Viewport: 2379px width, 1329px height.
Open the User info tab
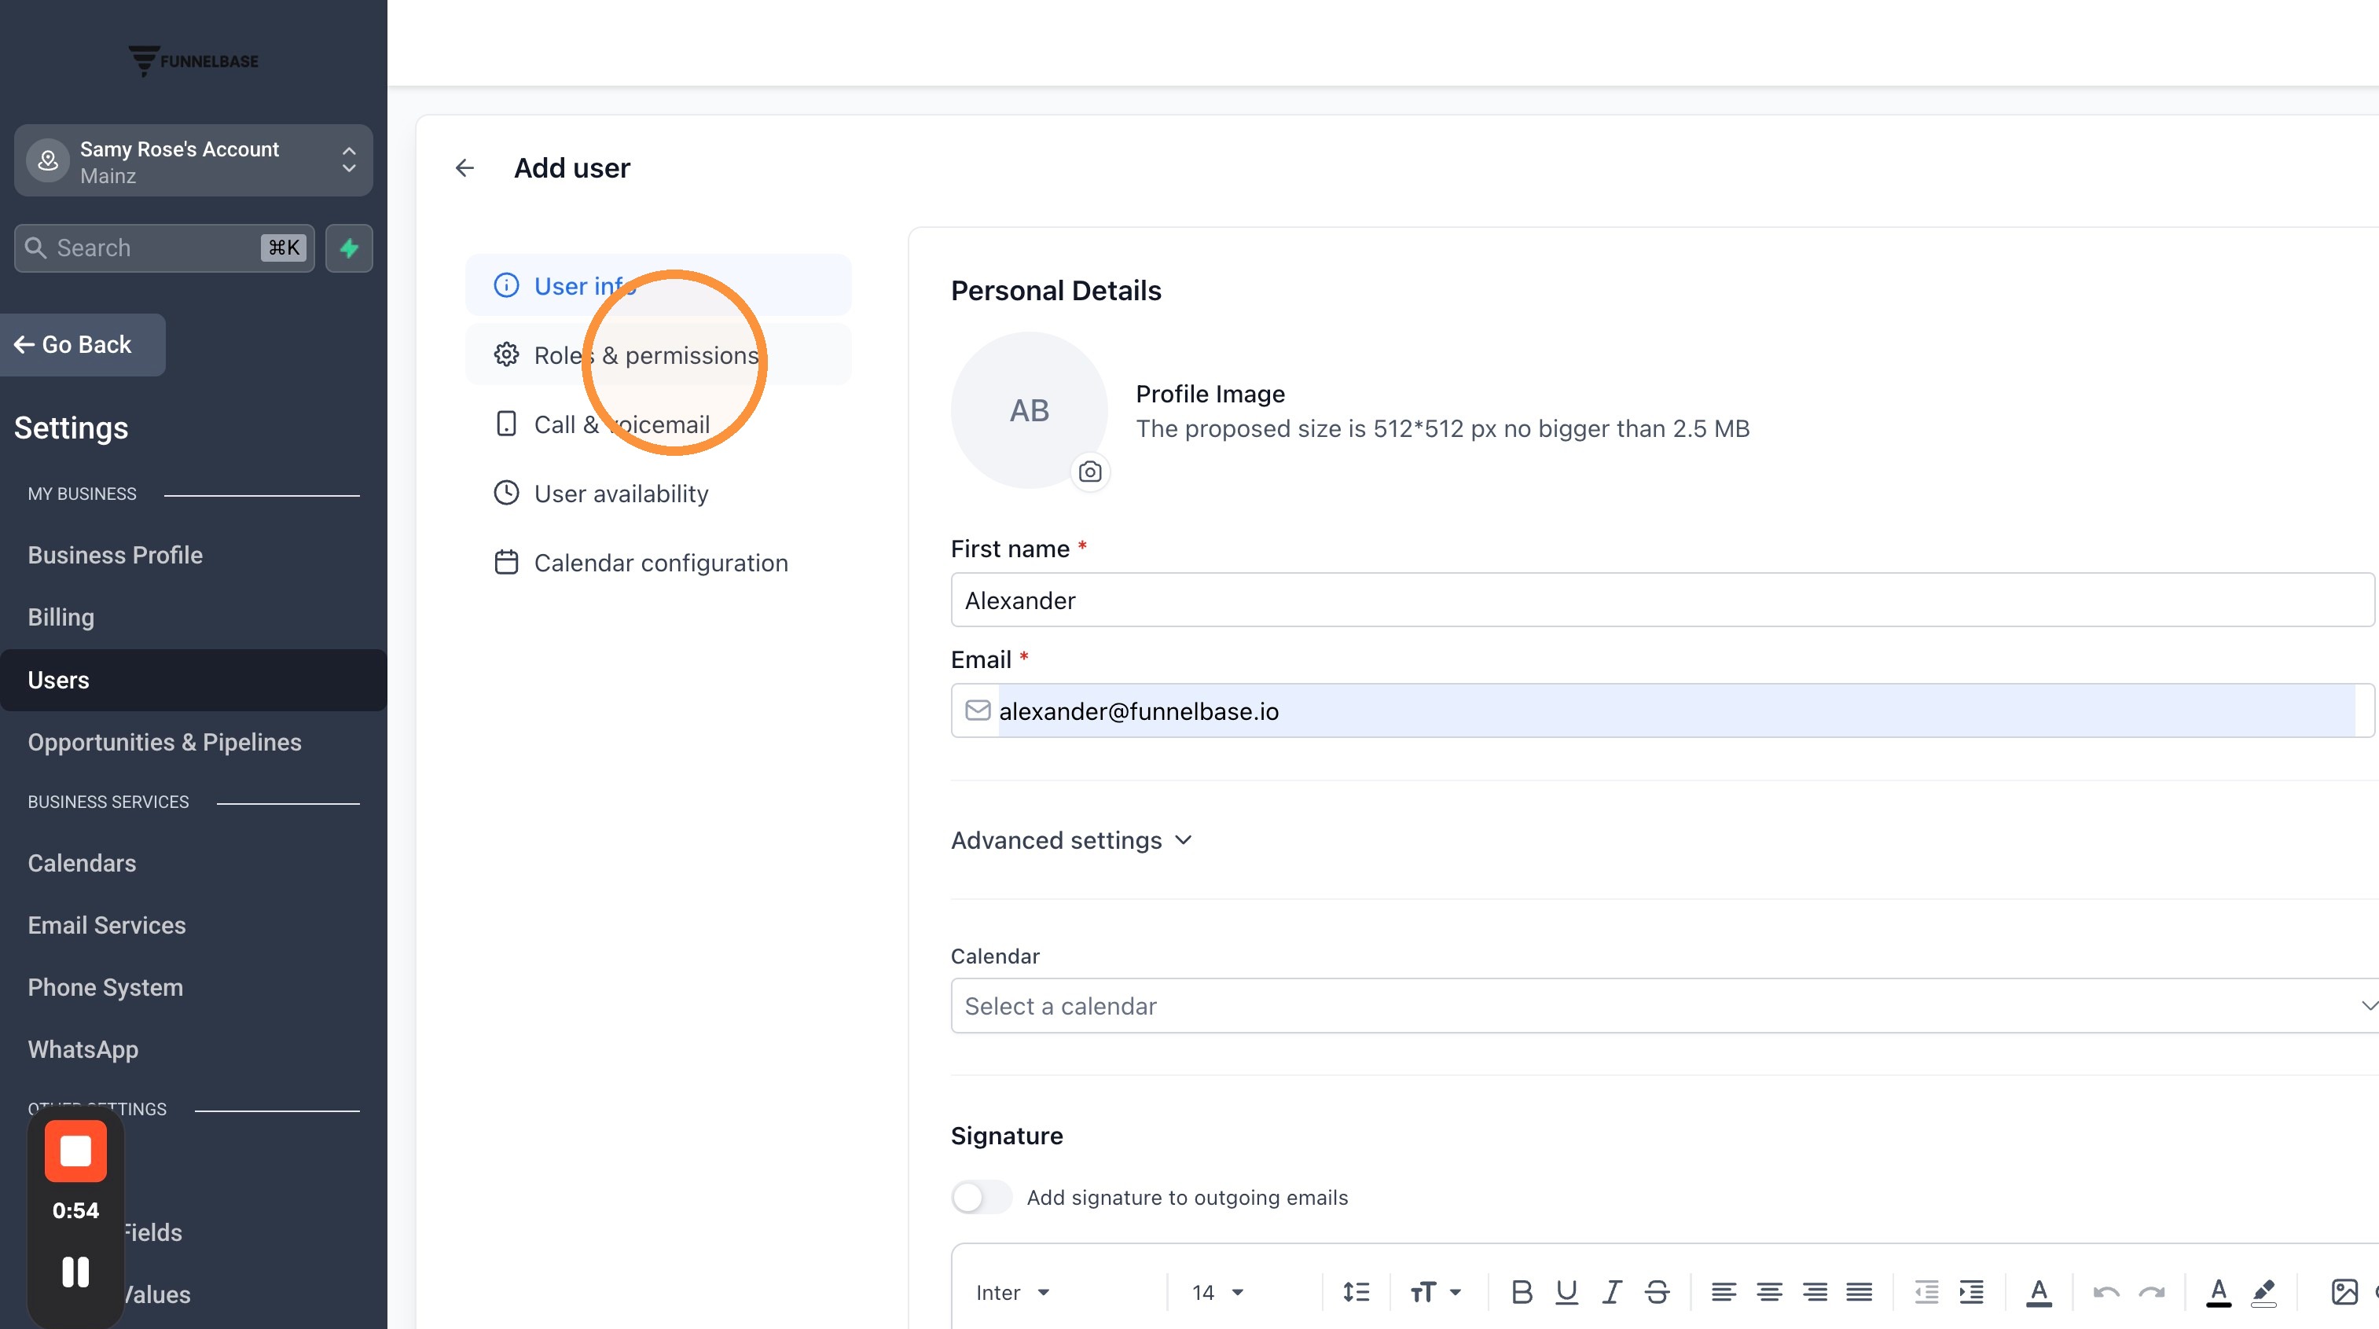pyautogui.click(x=658, y=285)
